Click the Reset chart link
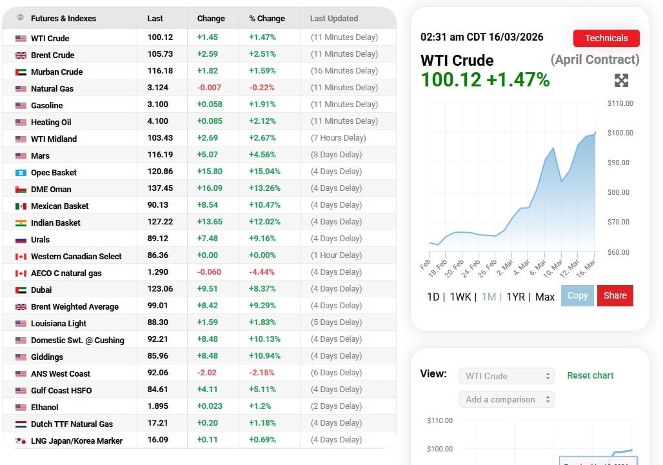 (x=590, y=375)
